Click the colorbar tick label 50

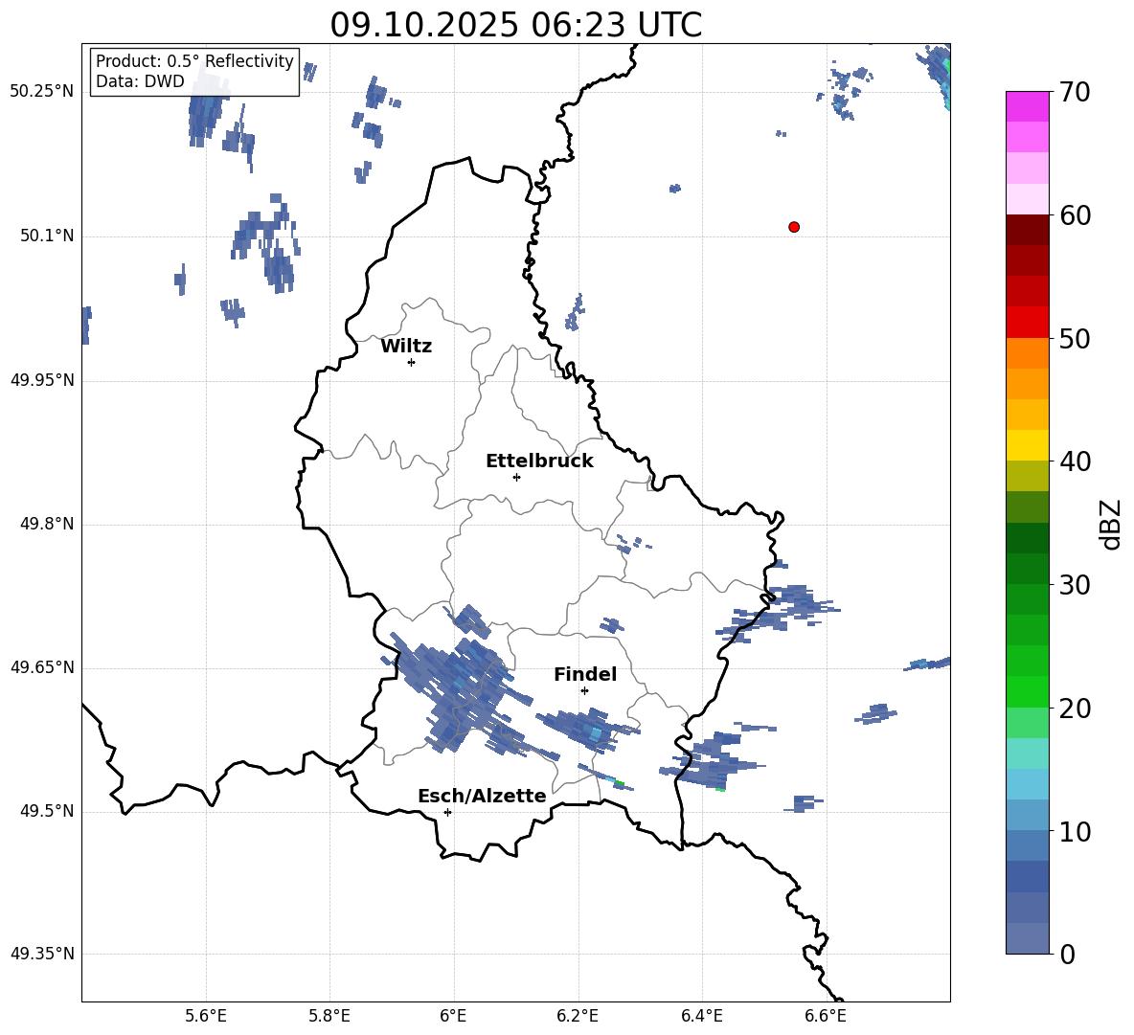1075,338
